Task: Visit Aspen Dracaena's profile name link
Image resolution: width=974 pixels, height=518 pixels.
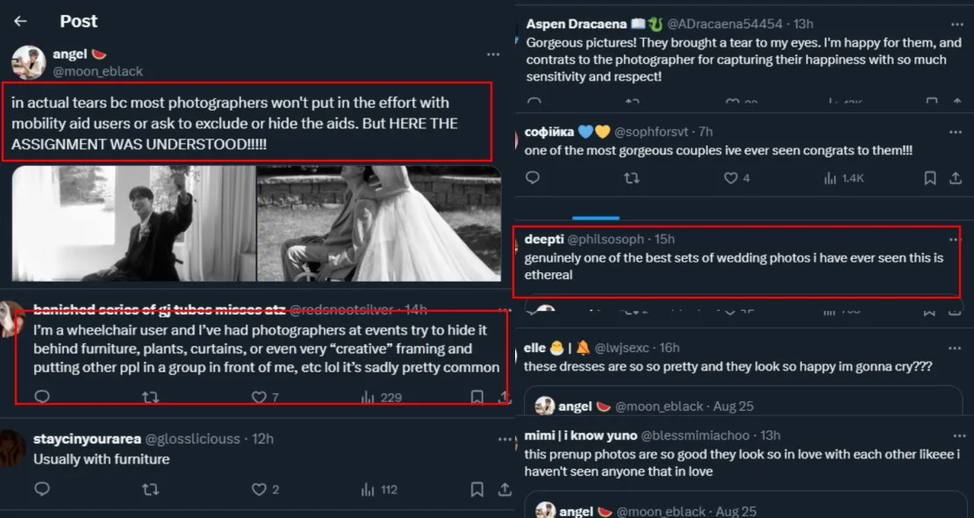Action: click(x=577, y=24)
